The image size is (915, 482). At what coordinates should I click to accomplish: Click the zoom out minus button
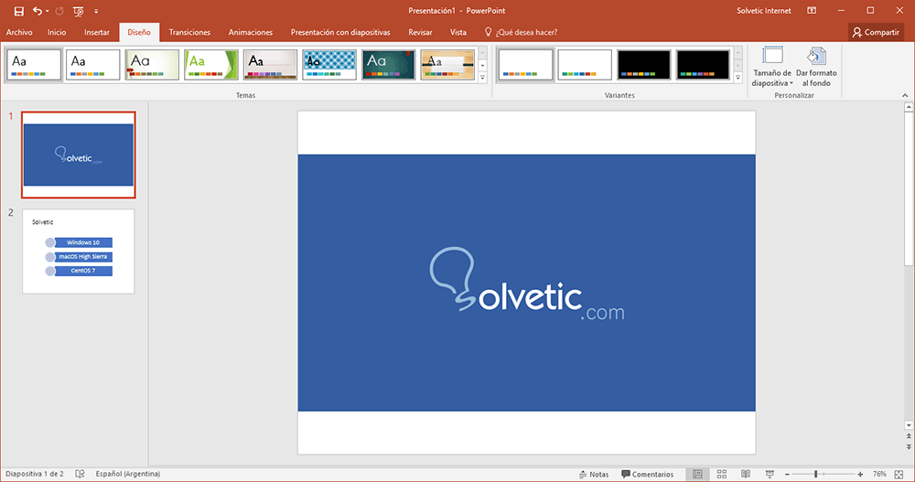click(x=787, y=475)
